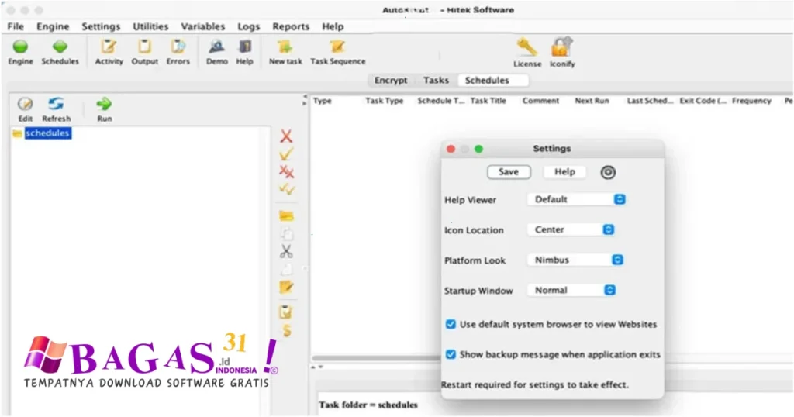
Task: Open the Startup Window dropdown
Action: click(571, 291)
